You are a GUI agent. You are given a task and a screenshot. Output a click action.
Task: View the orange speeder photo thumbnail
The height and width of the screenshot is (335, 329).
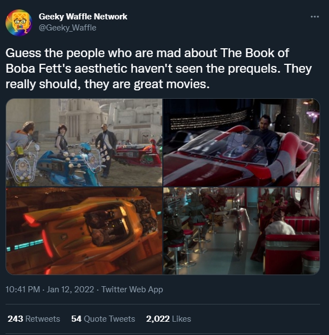(84, 231)
